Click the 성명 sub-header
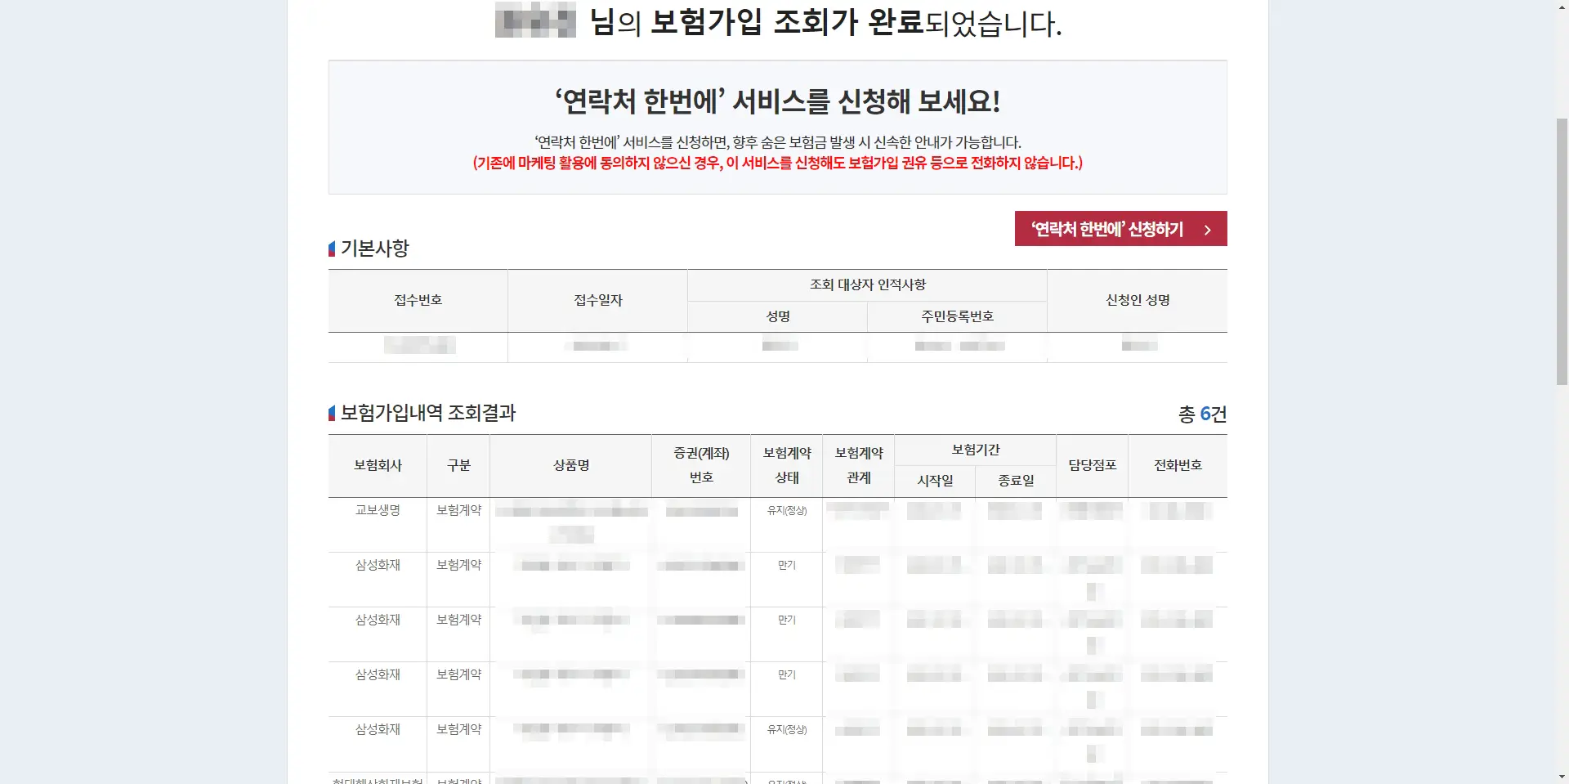The width and height of the screenshot is (1569, 784). coord(777,316)
